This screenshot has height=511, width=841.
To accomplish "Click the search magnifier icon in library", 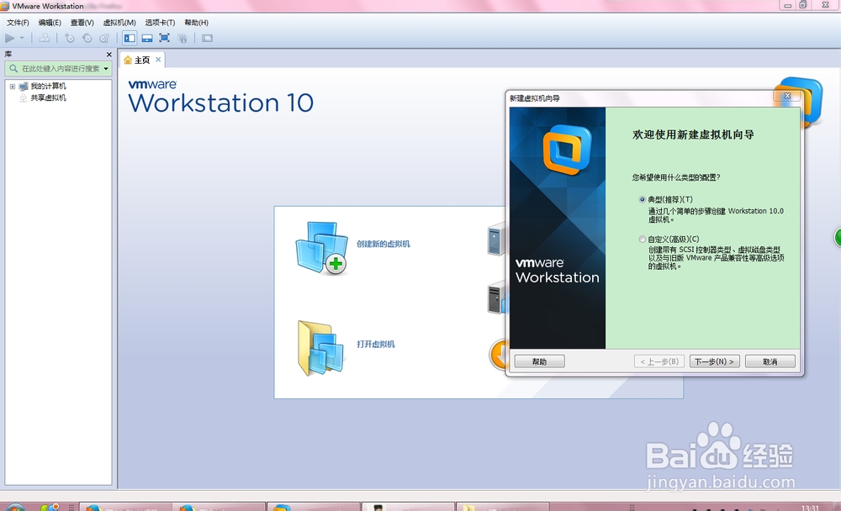I will click(13, 69).
